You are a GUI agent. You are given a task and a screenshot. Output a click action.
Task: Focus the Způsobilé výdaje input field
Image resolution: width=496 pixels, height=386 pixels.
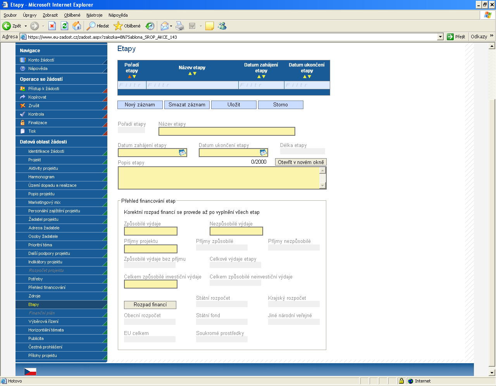(151, 231)
